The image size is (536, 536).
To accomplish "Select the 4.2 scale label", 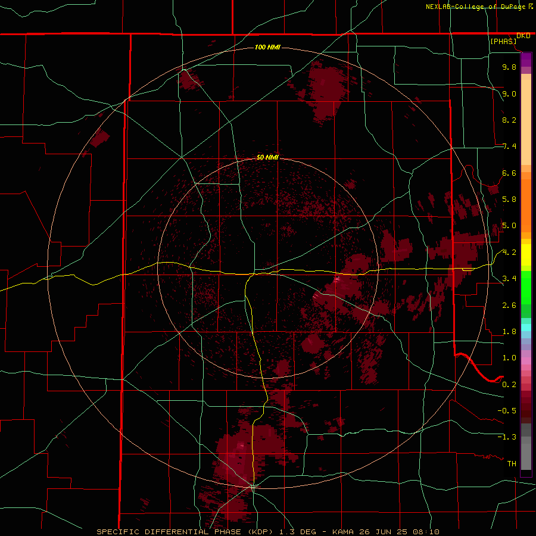I will pos(509,253).
